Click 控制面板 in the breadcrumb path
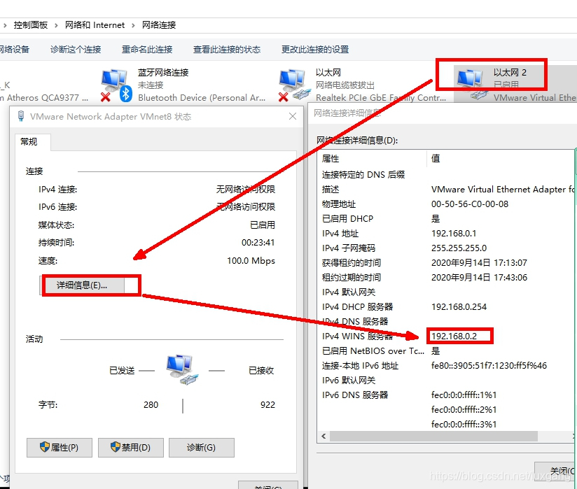This screenshot has width=577, height=489. [x=31, y=25]
